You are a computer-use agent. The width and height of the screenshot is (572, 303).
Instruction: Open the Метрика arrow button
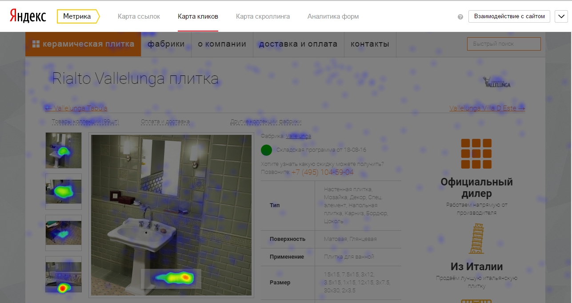[x=78, y=16]
